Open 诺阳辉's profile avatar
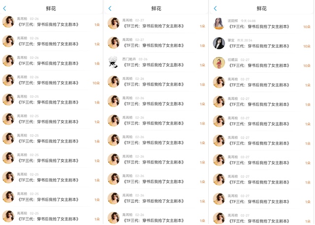The height and width of the screenshot is (225, 315). coord(219,24)
